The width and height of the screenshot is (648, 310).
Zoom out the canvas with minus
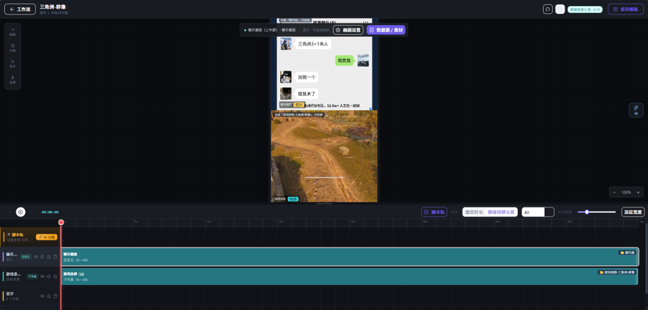pos(614,192)
